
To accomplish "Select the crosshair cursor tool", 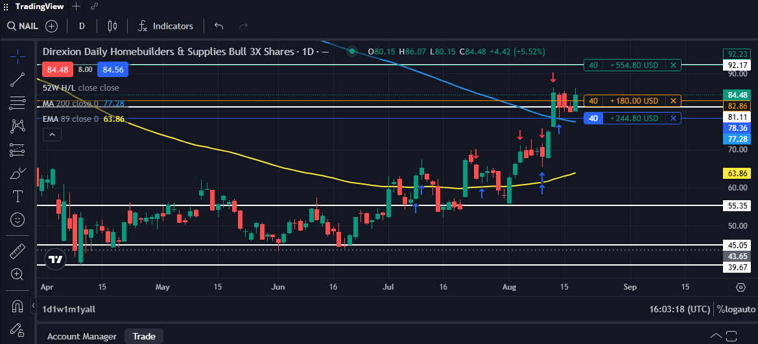I will 18,56.
